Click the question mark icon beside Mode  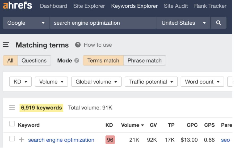coord(77,60)
